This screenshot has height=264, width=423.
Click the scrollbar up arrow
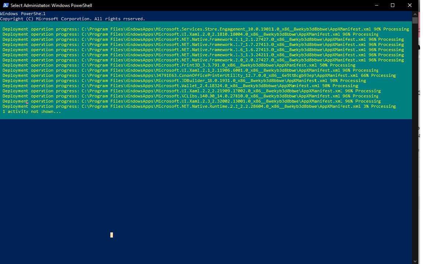tap(415, 14)
